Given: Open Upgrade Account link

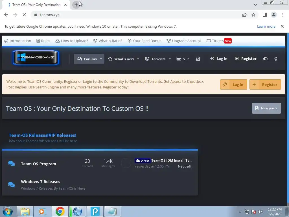Looking at the screenshot, I should (x=183, y=41).
